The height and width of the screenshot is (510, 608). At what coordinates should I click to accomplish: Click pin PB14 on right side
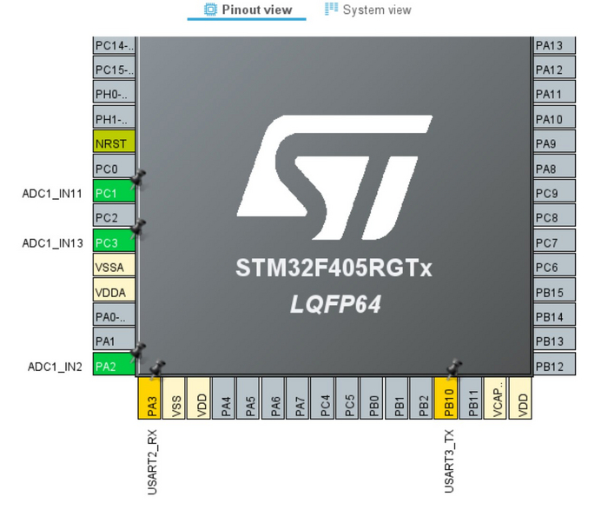(554, 316)
